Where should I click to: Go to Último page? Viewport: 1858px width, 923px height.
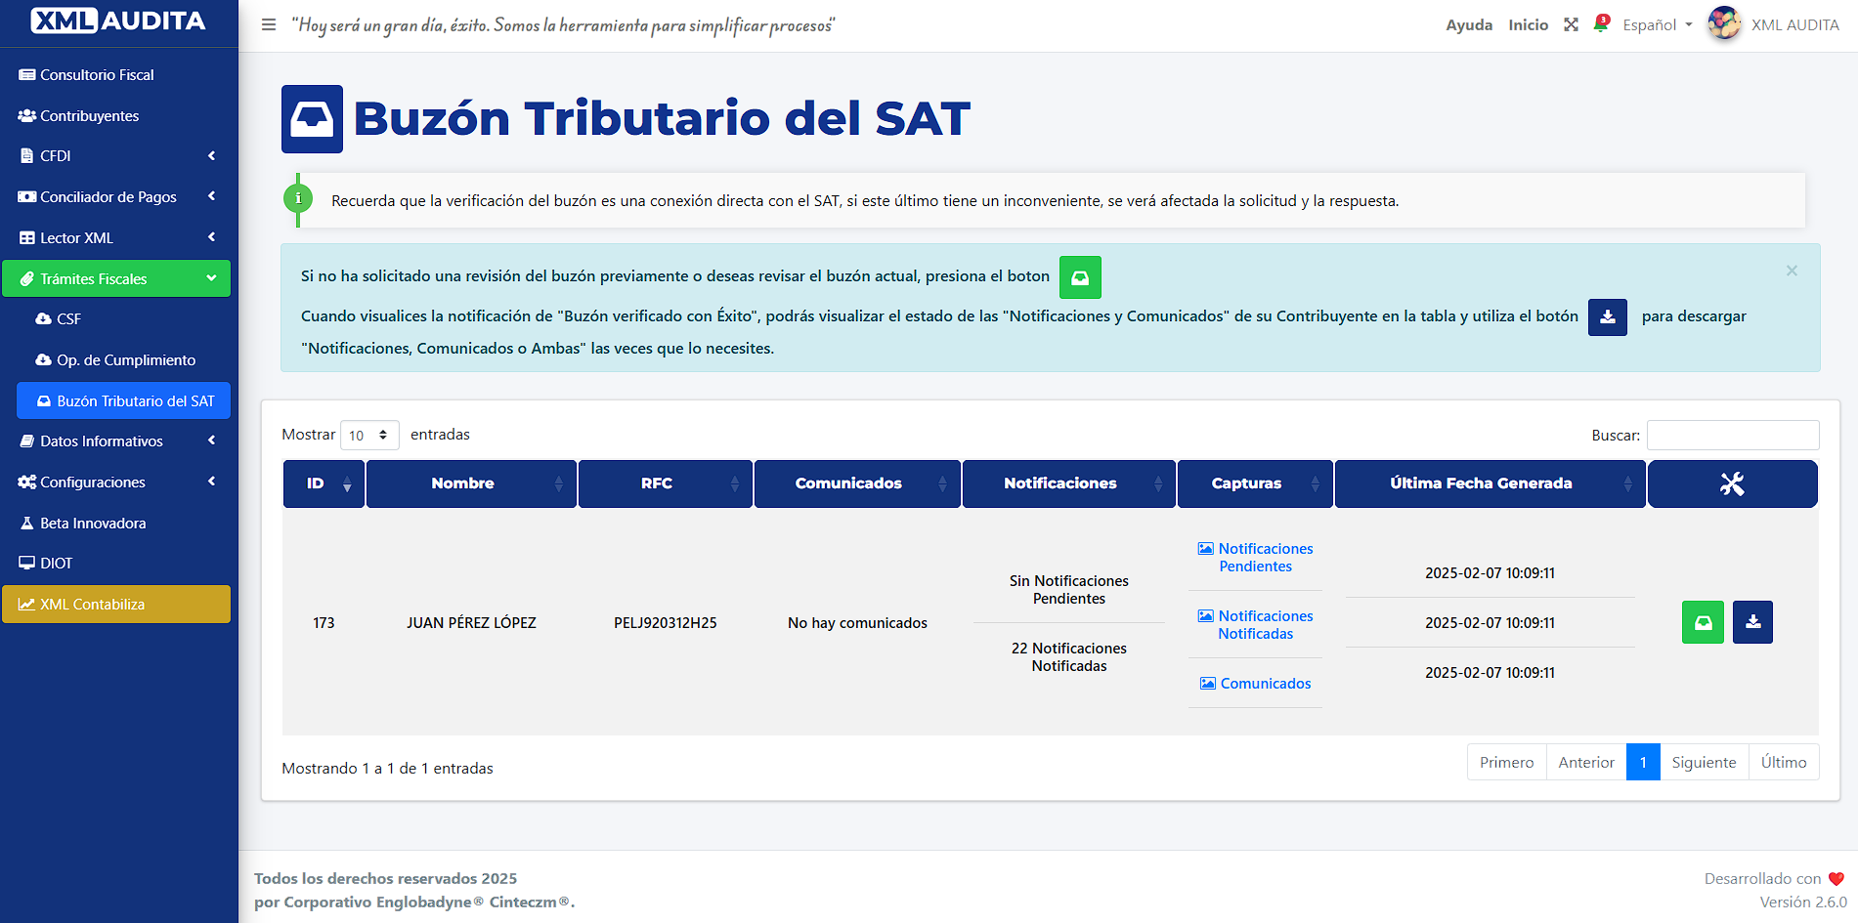(x=1784, y=763)
